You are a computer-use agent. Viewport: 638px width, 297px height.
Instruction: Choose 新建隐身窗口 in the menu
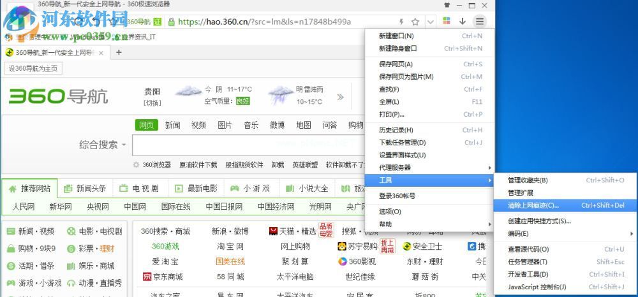click(x=397, y=48)
